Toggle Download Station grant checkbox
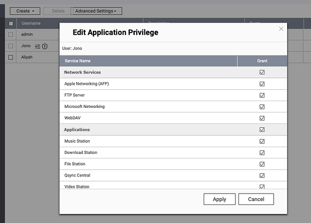311x223 pixels. pyautogui.click(x=262, y=153)
